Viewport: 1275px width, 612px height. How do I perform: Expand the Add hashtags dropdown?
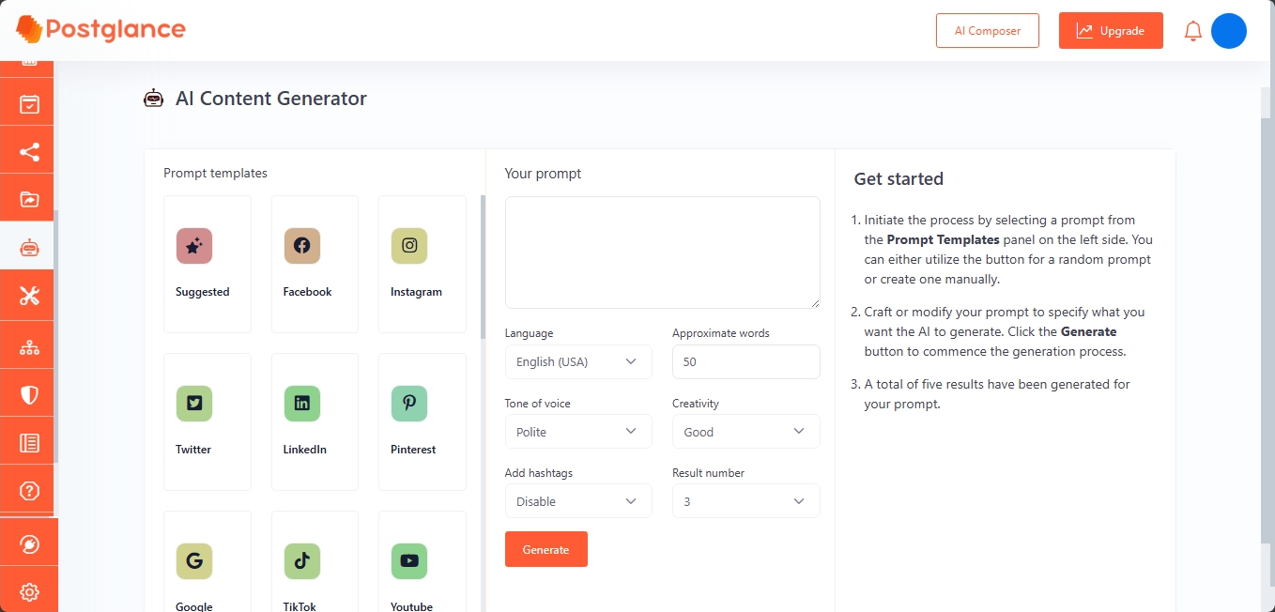pos(578,501)
